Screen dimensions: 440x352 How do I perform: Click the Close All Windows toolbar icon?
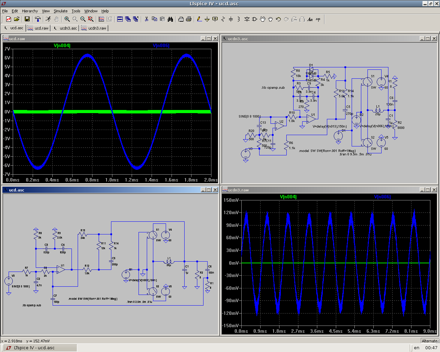[x=136, y=19]
